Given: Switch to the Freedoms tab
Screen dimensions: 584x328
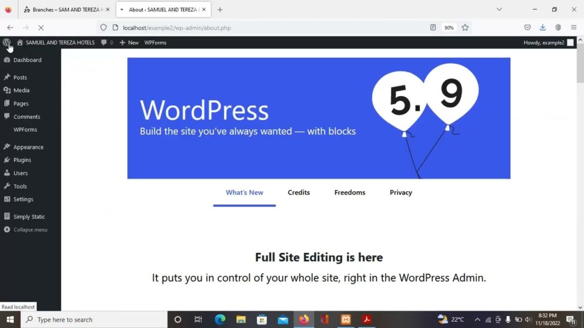Looking at the screenshot, I should (x=350, y=192).
